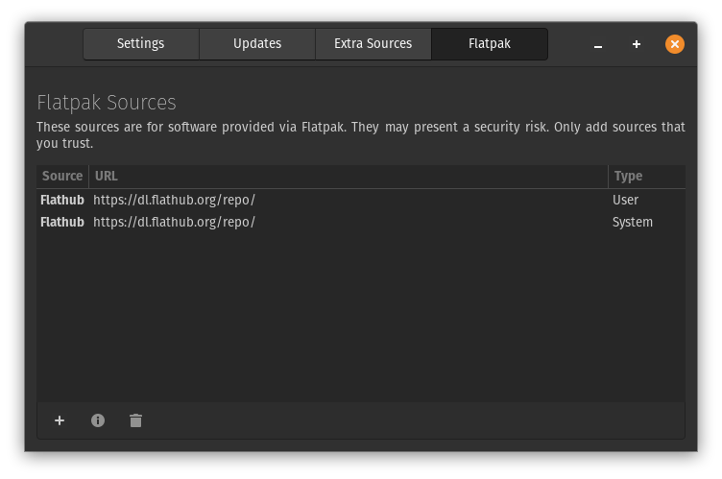Click the add source plus icon
Image resolution: width=722 pixels, height=479 pixels.
[x=60, y=420]
